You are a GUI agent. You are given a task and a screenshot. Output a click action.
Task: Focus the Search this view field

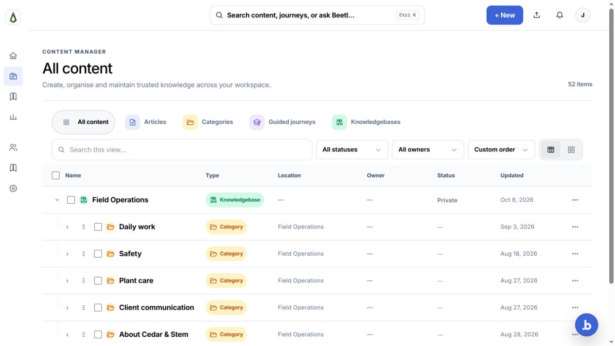pos(182,150)
